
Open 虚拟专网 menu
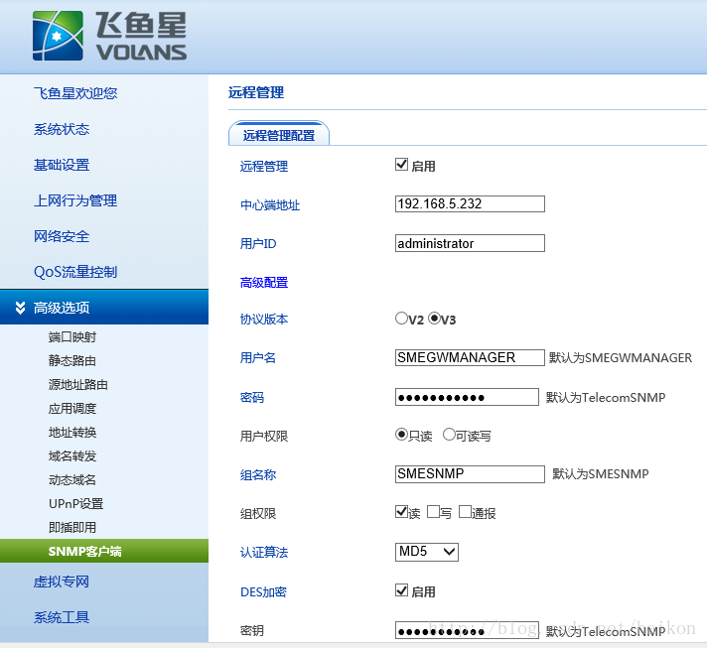pyautogui.click(x=62, y=582)
